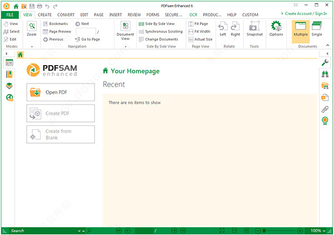Click the zoom out minus button
This screenshot has width=334, height=235.
tap(258, 231)
